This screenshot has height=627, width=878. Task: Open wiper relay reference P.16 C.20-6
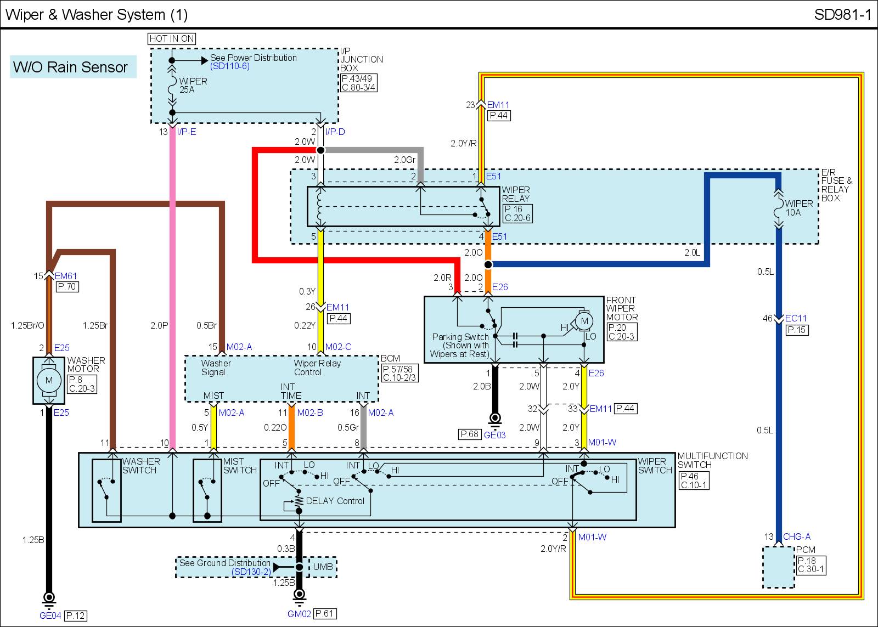pos(517,213)
